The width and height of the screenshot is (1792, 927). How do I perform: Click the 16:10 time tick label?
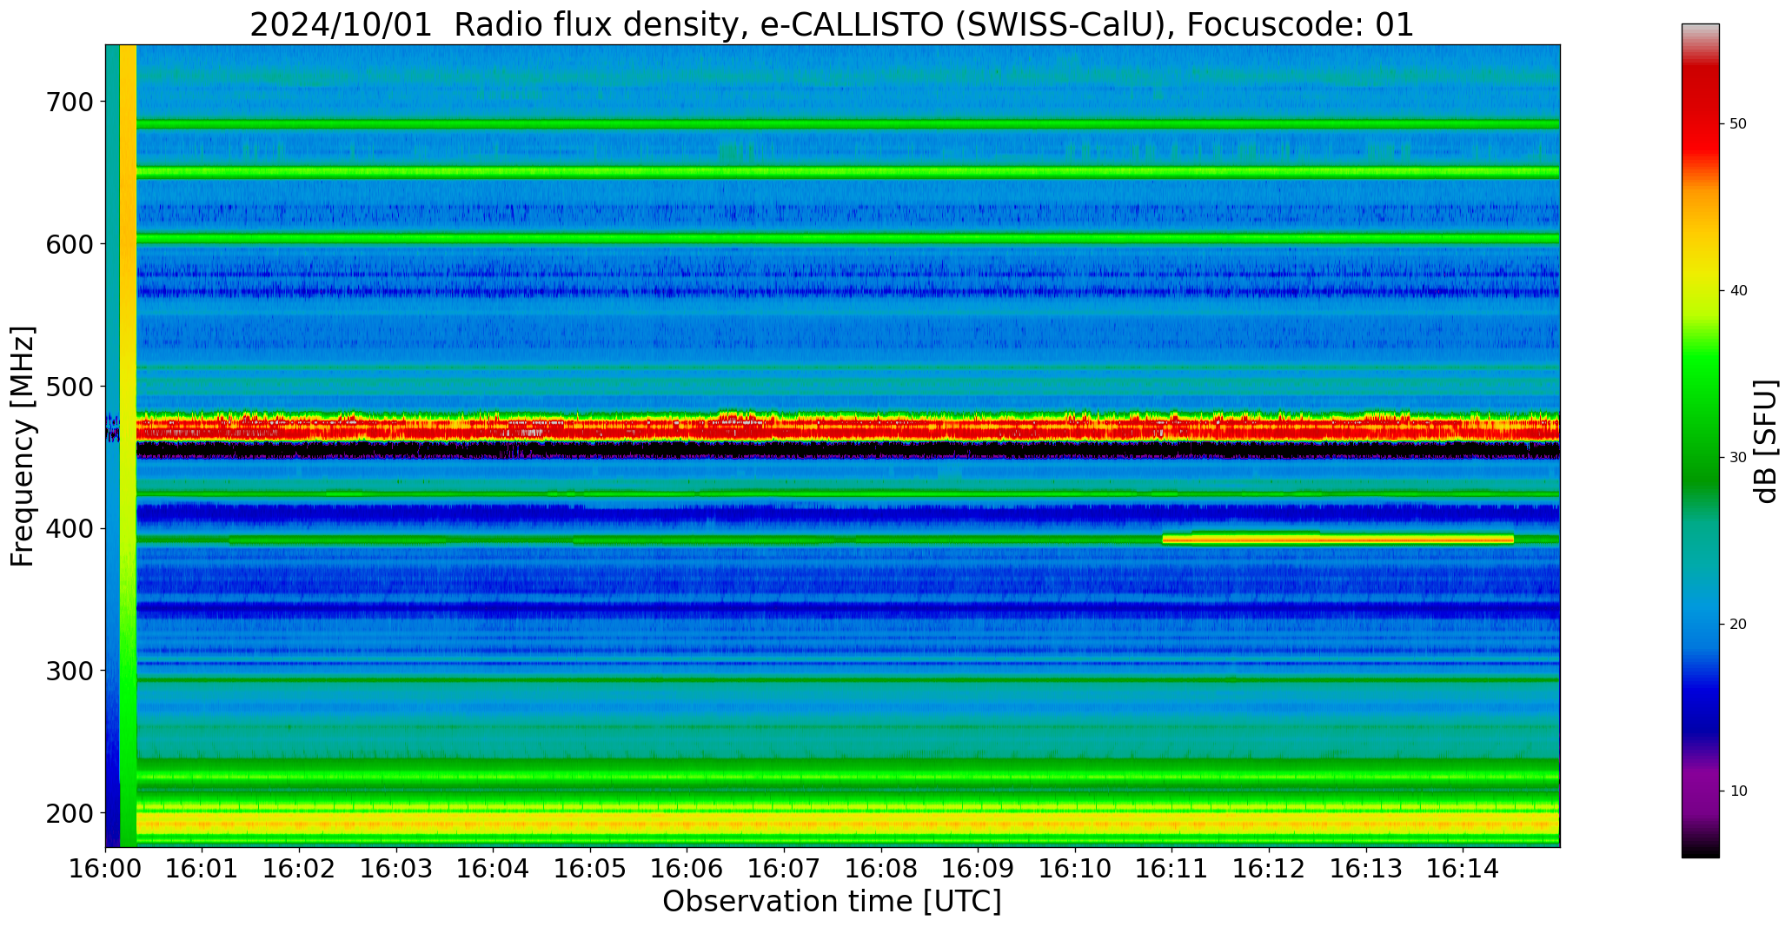1076,869
